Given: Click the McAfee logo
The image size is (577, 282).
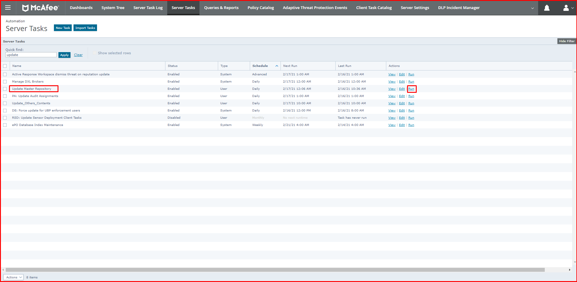Looking at the screenshot, I should tap(40, 8).
